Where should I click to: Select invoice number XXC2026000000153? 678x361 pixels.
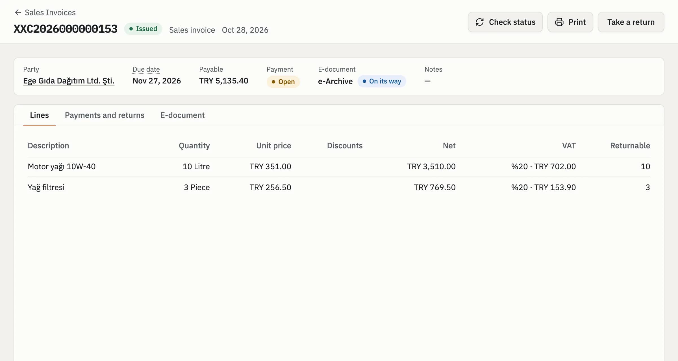(66, 29)
